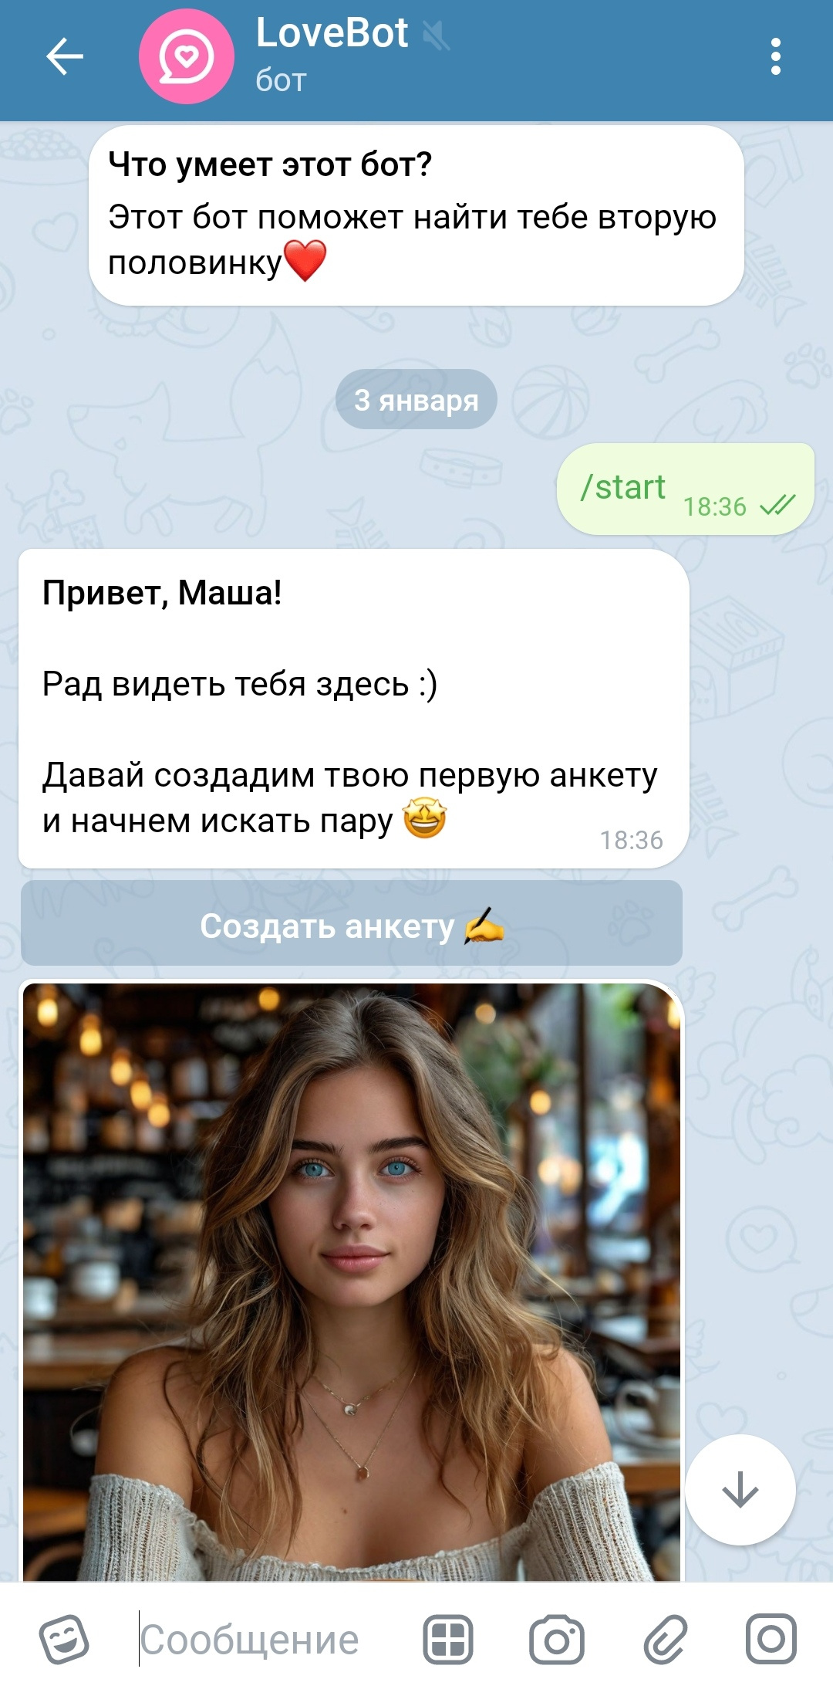The image size is (833, 1696).
Task: Tap the /start command message
Action: pos(686,489)
